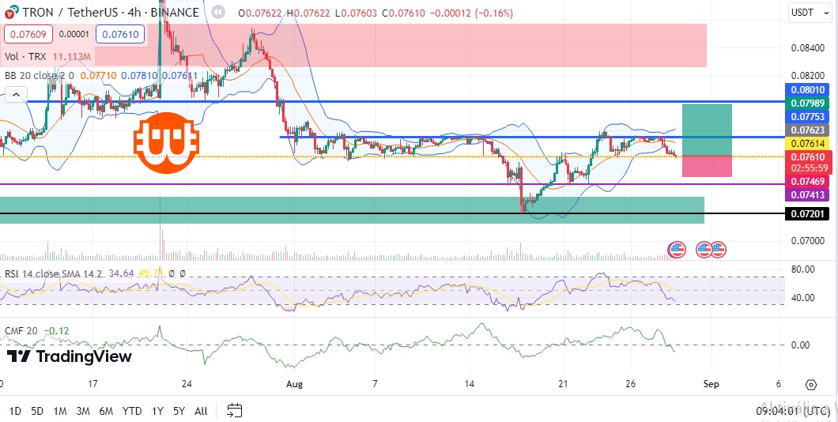Viewport: 838px width, 422px height.
Task: Select the 1Y time range
Action: pyautogui.click(x=157, y=411)
